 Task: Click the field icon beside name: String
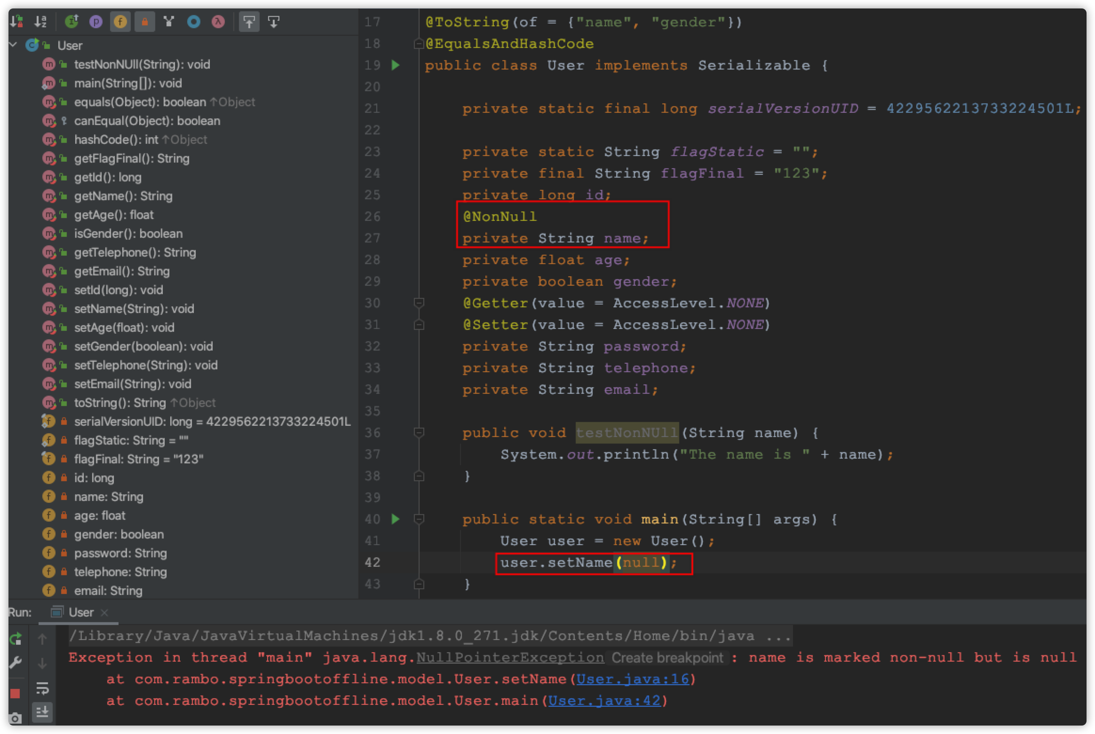pyautogui.click(x=48, y=496)
